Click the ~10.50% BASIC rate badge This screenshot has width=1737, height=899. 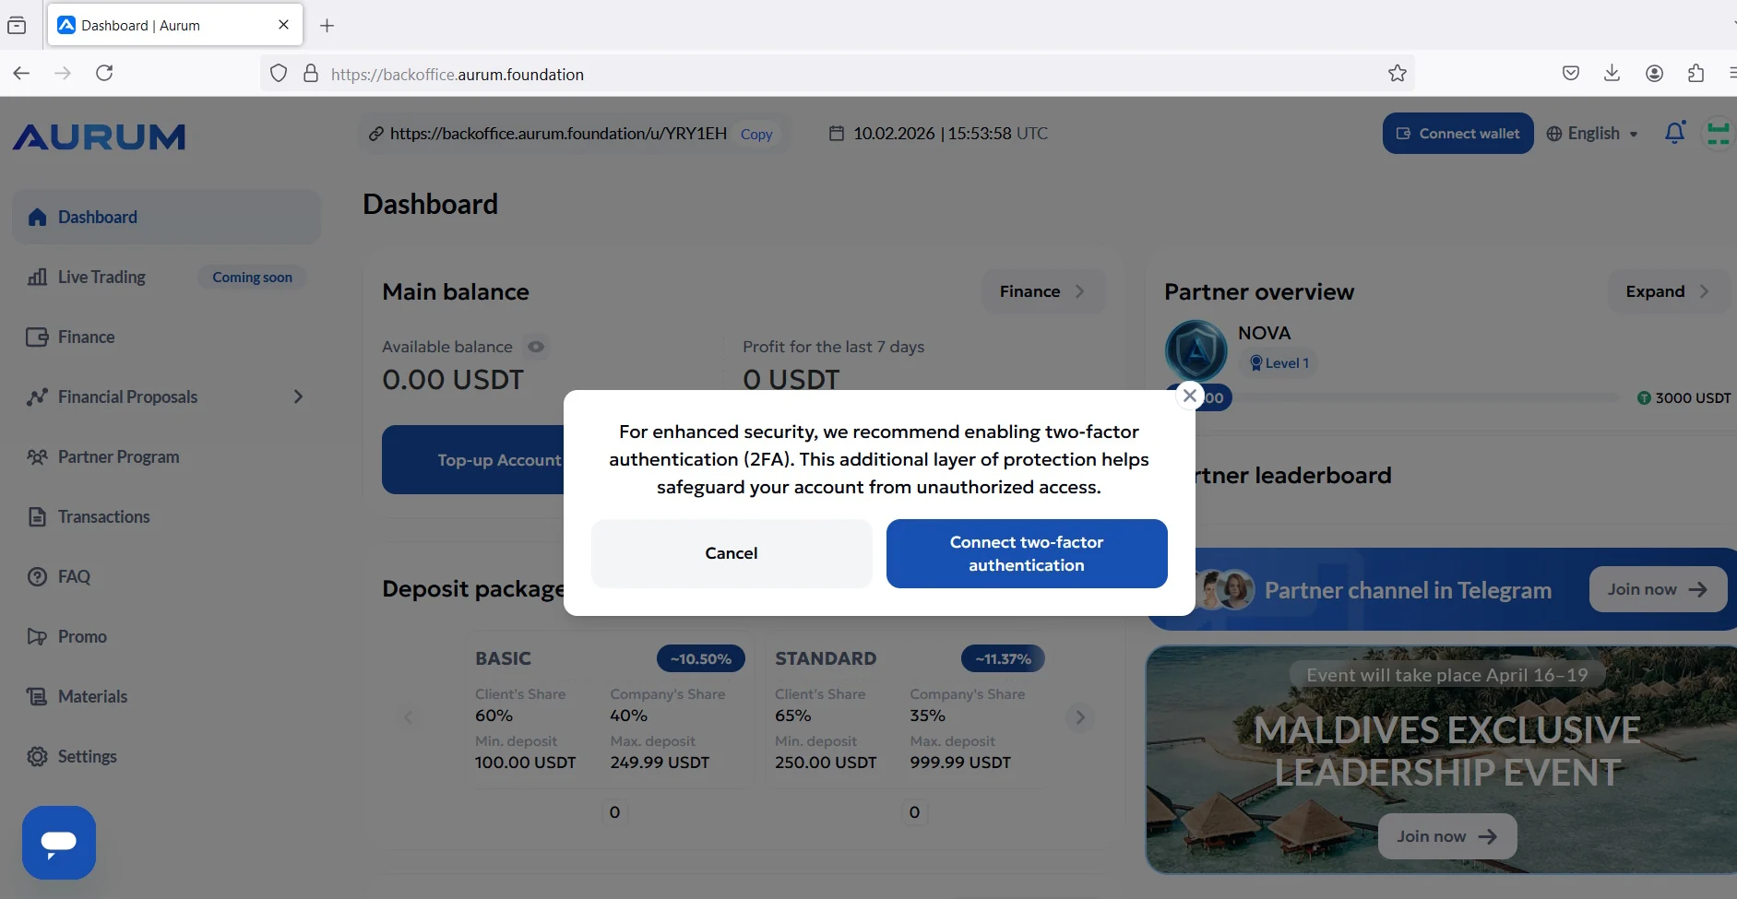701,659
